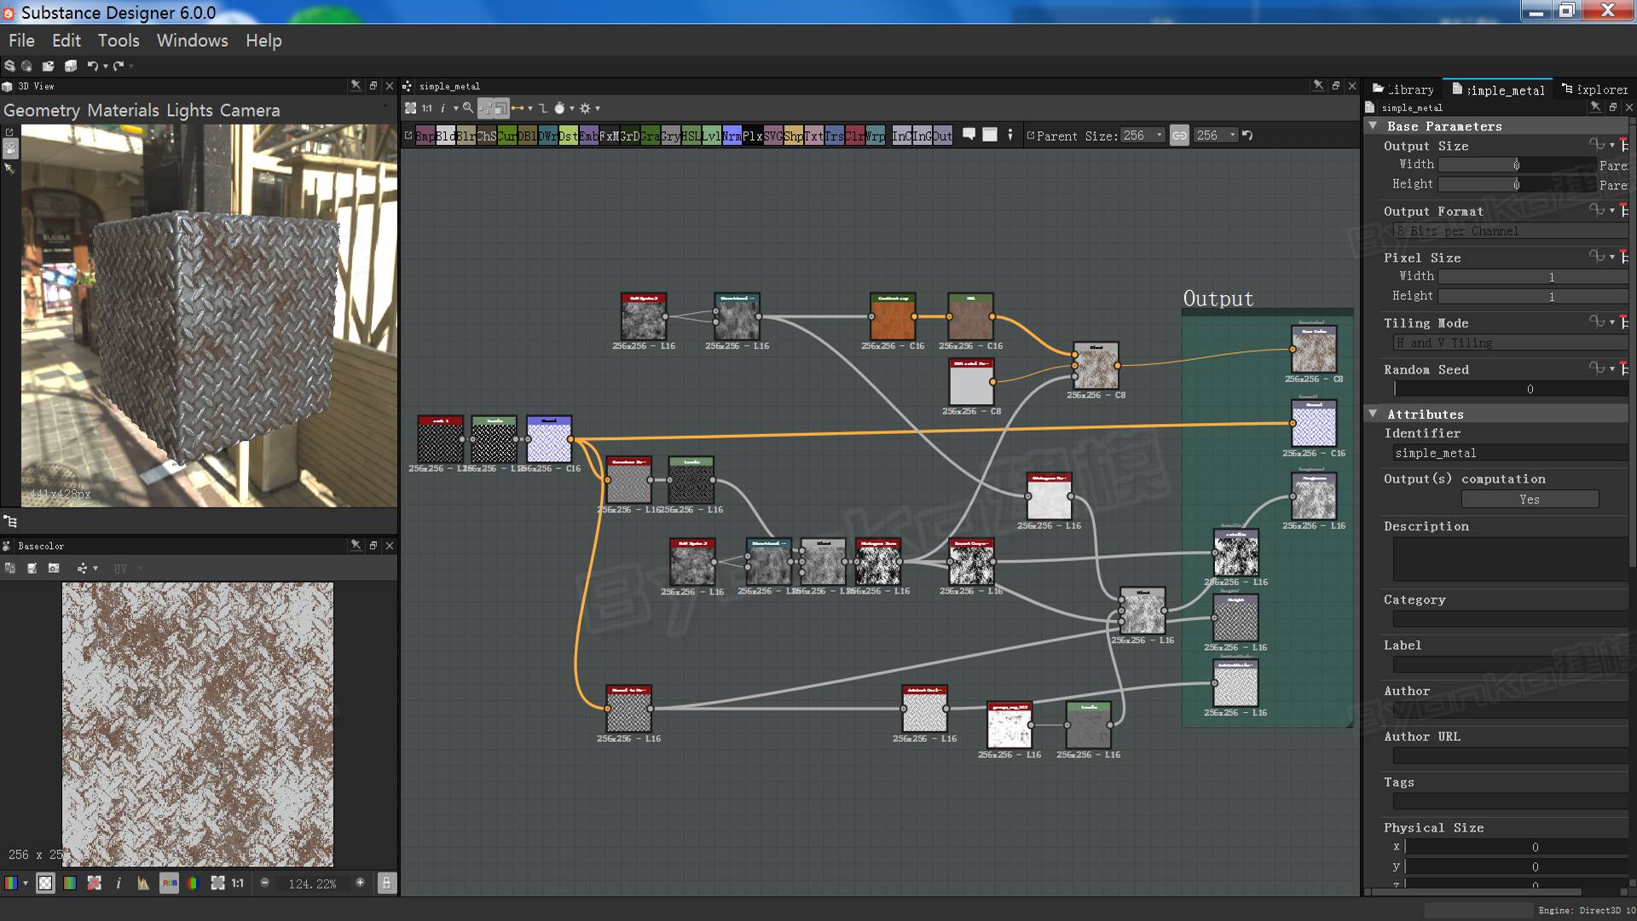The image size is (1637, 921).
Task: Click the undo arrow in main toolbar
Action: (x=92, y=66)
